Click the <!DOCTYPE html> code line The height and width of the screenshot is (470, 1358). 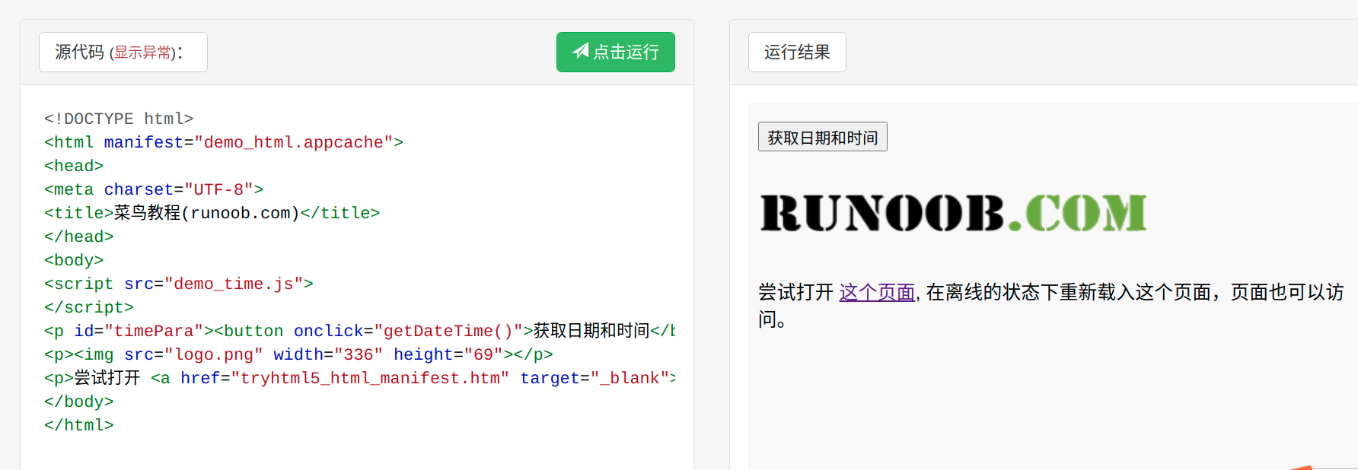point(119,119)
